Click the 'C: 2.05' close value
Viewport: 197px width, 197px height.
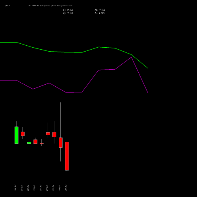pyautogui.click(x=68, y=10)
